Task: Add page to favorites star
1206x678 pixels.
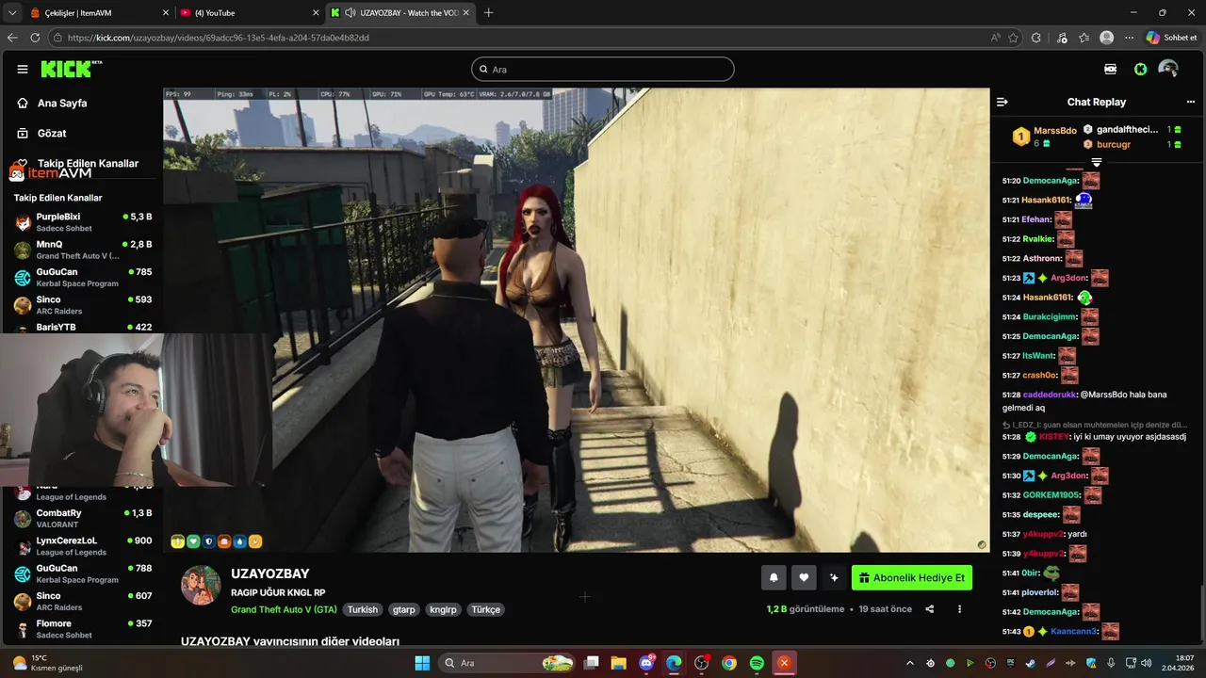Action: 1014,38
